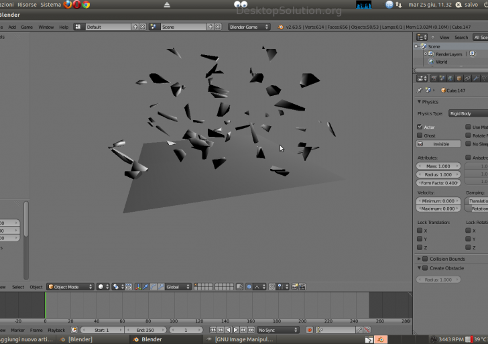Open the Game menu
The width and height of the screenshot is (488, 344).
27,27
